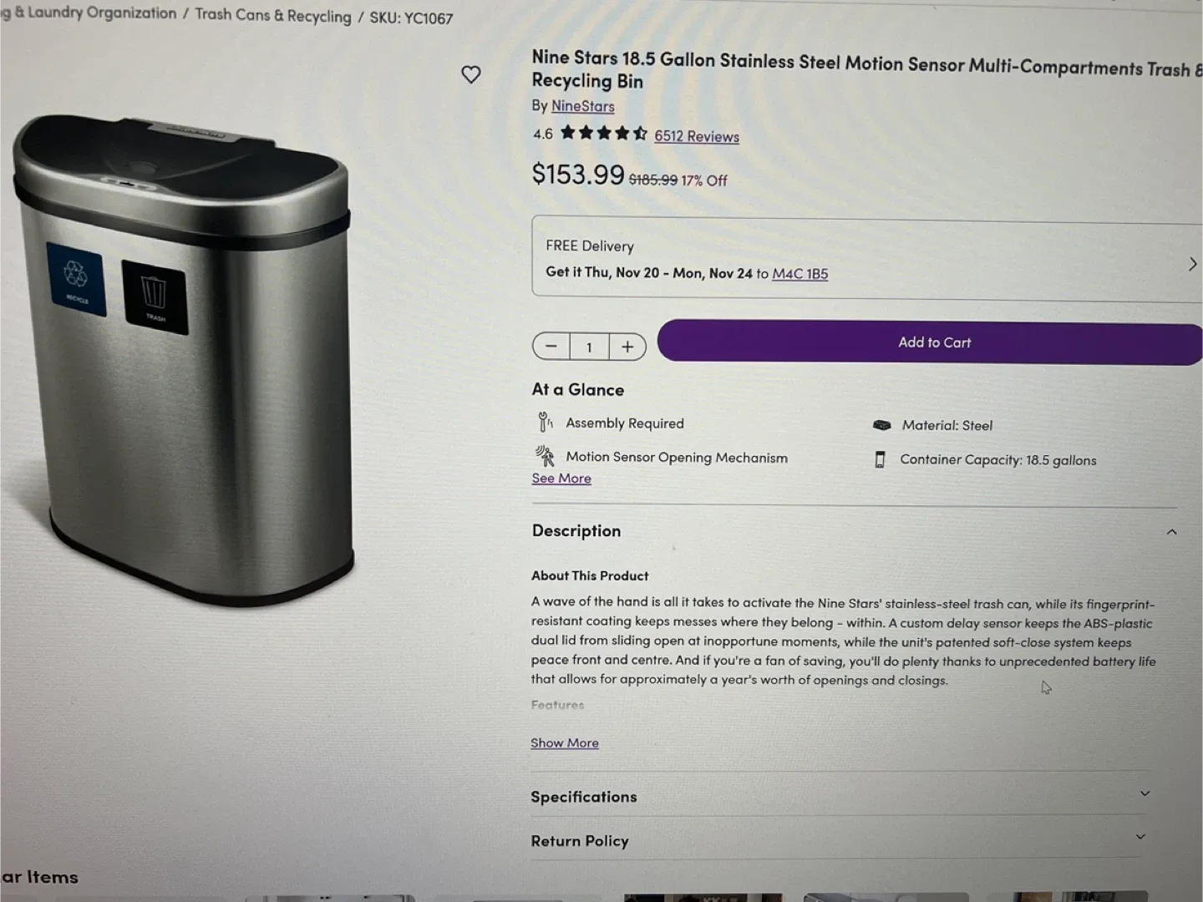Select the quantity input field

pyautogui.click(x=589, y=346)
